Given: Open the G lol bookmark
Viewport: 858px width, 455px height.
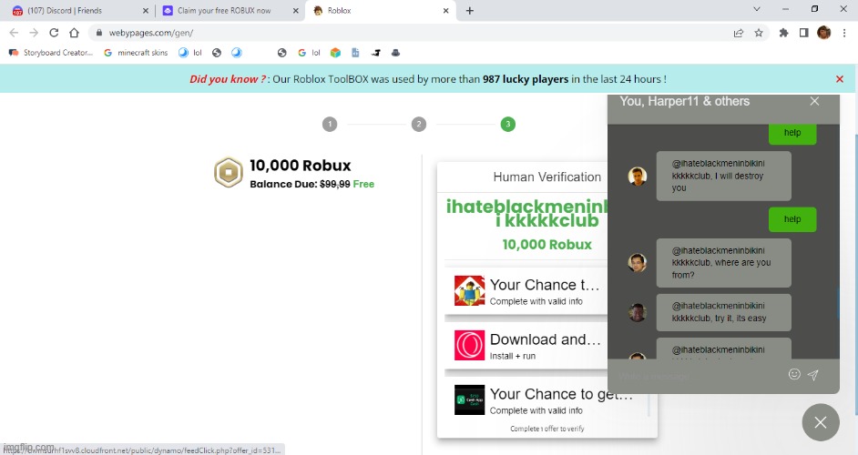Looking at the screenshot, I should [x=309, y=53].
